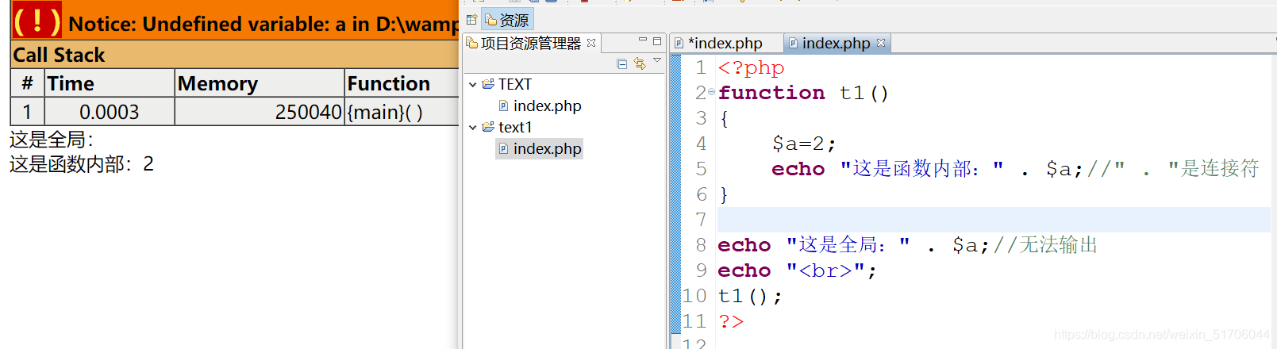Click the Call Stack header
Image resolution: width=1277 pixels, height=349 pixels.
pos(59,55)
